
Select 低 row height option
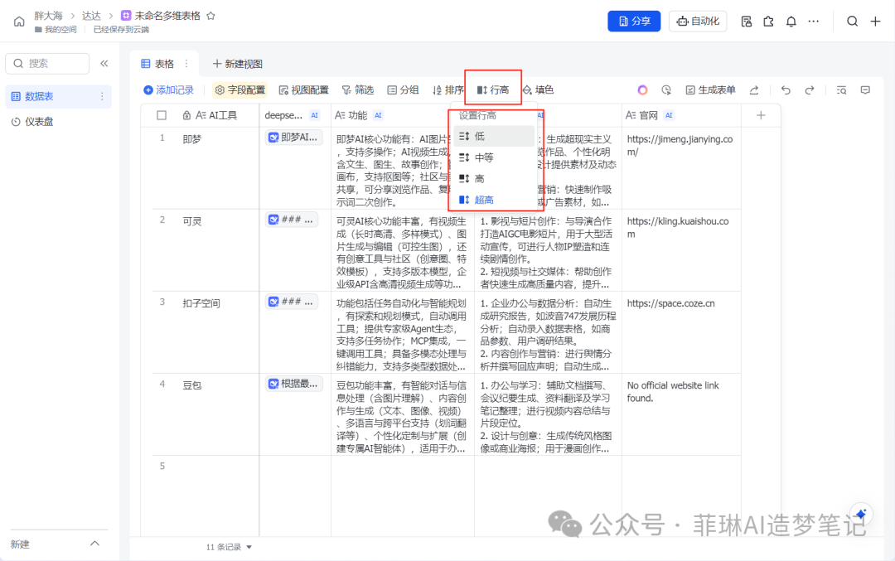point(494,137)
